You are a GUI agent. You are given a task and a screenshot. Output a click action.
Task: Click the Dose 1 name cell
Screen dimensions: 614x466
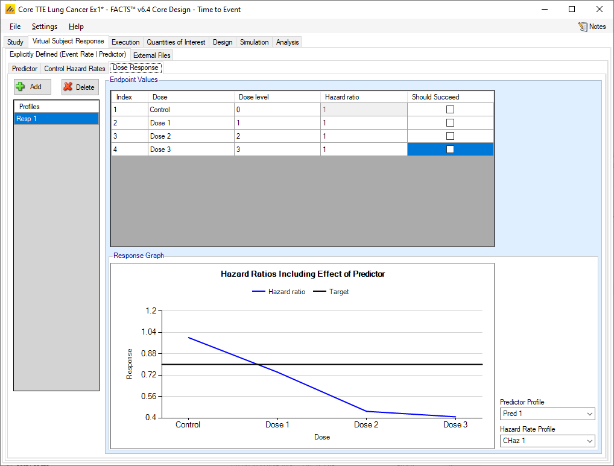[191, 123]
